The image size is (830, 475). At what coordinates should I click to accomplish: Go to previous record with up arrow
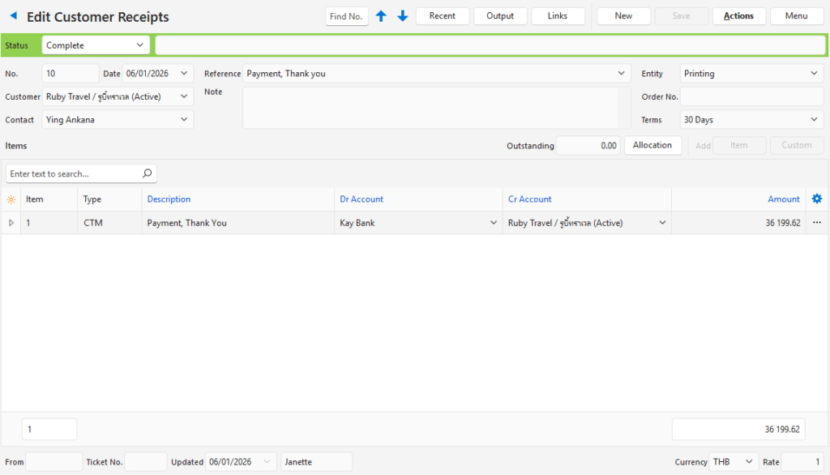[381, 16]
